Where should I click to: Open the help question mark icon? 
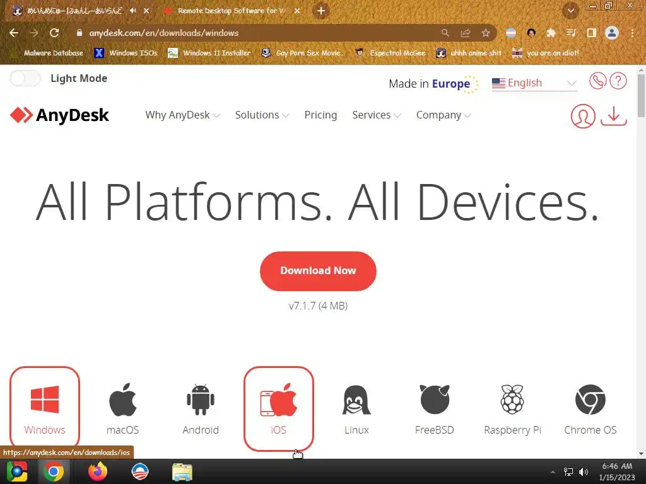pyautogui.click(x=618, y=81)
